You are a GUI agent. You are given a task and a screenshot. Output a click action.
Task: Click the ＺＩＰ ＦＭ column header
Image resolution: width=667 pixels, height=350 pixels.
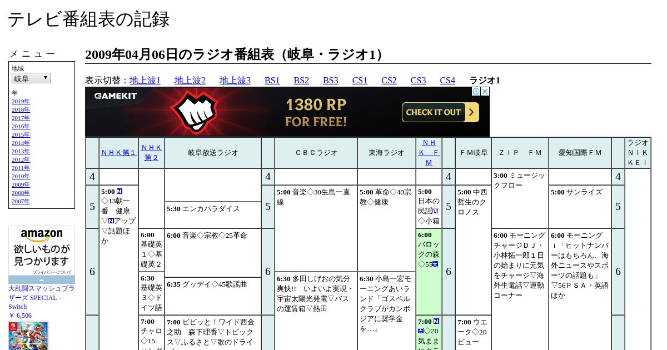point(520,153)
